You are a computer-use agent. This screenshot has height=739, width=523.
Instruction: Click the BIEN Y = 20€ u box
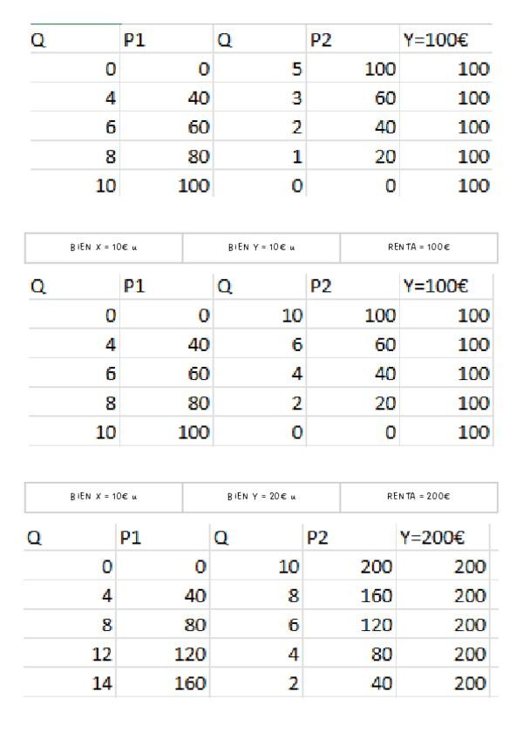coord(261,497)
